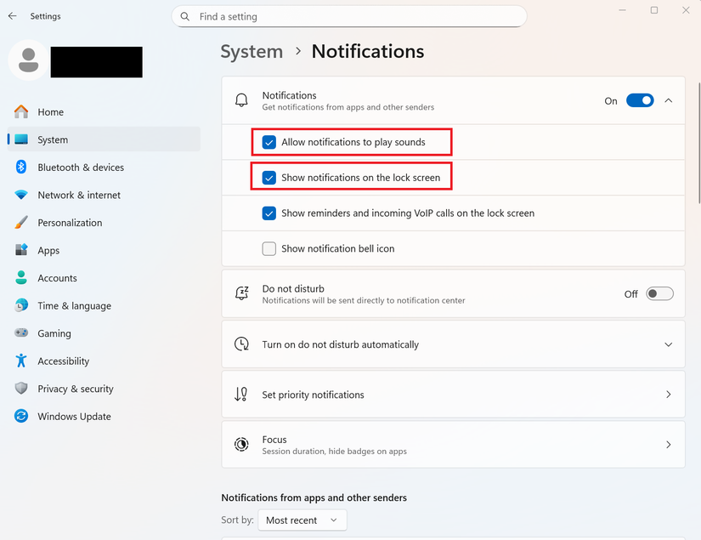Click the Set priority notifications icon
The width and height of the screenshot is (701, 540).
pyautogui.click(x=241, y=395)
